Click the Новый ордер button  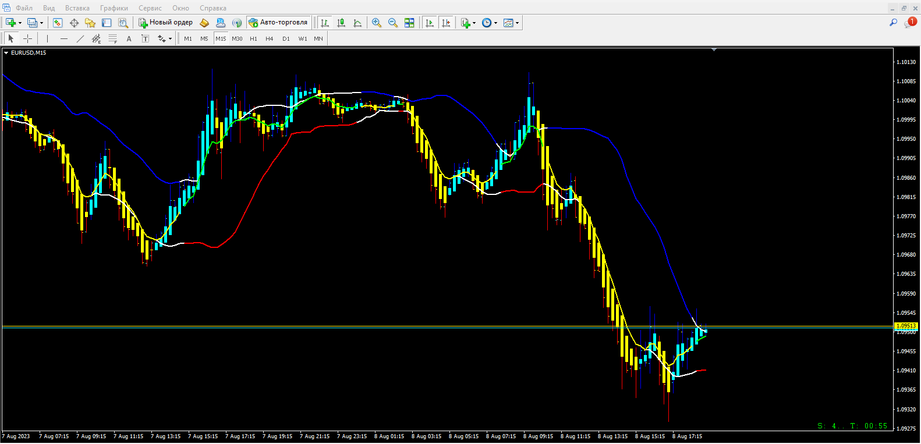coord(165,23)
